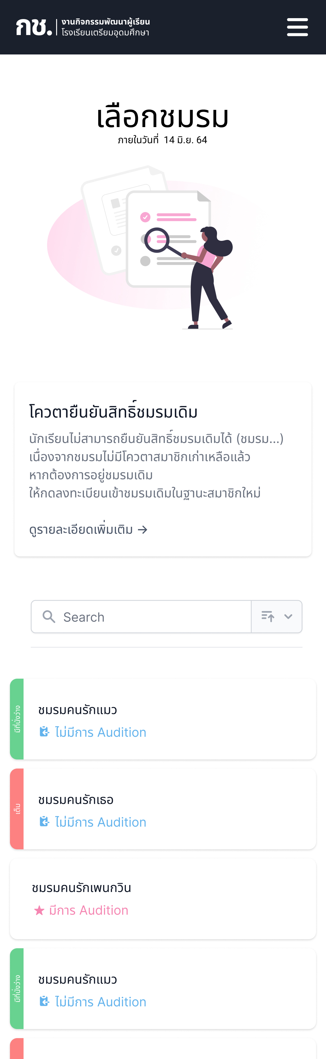Viewport: 326px width, 1059px height.
Task: Click the magnifier icon in search box
Action: 49,617
